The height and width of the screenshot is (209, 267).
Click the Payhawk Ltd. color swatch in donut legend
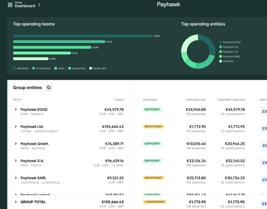[220, 47]
